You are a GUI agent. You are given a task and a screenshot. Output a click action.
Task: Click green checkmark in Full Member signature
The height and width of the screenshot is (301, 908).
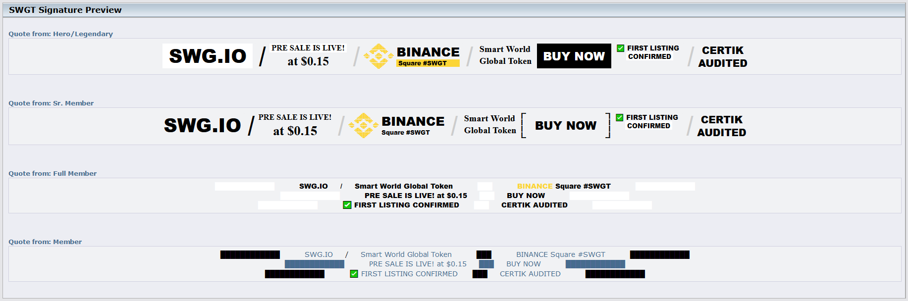tap(347, 205)
